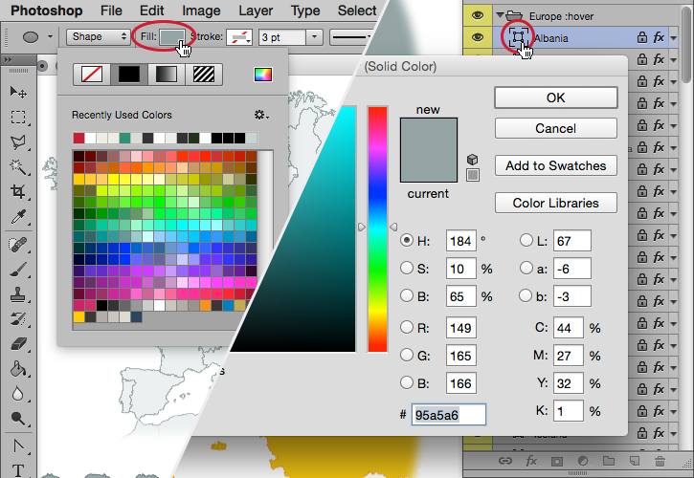Open the Stroke color dropdown
Viewport: 694px width, 478px height.
pyautogui.click(x=239, y=37)
